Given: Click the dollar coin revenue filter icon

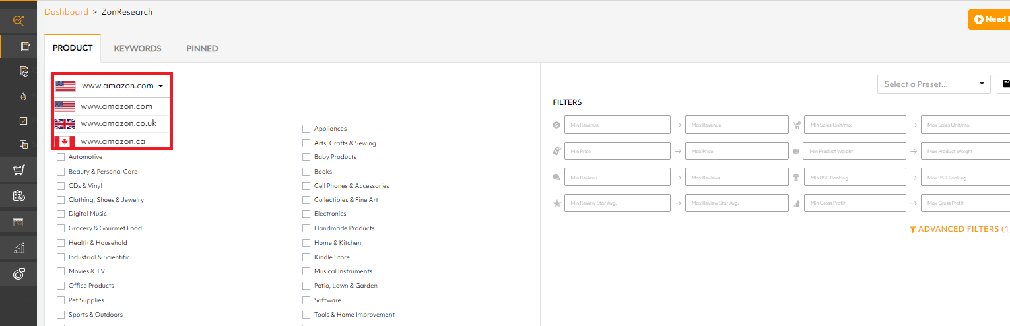Looking at the screenshot, I should 556,125.
